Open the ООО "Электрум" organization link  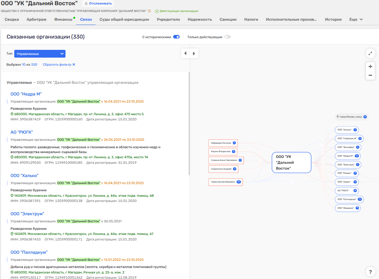pyautogui.click(x=27, y=214)
